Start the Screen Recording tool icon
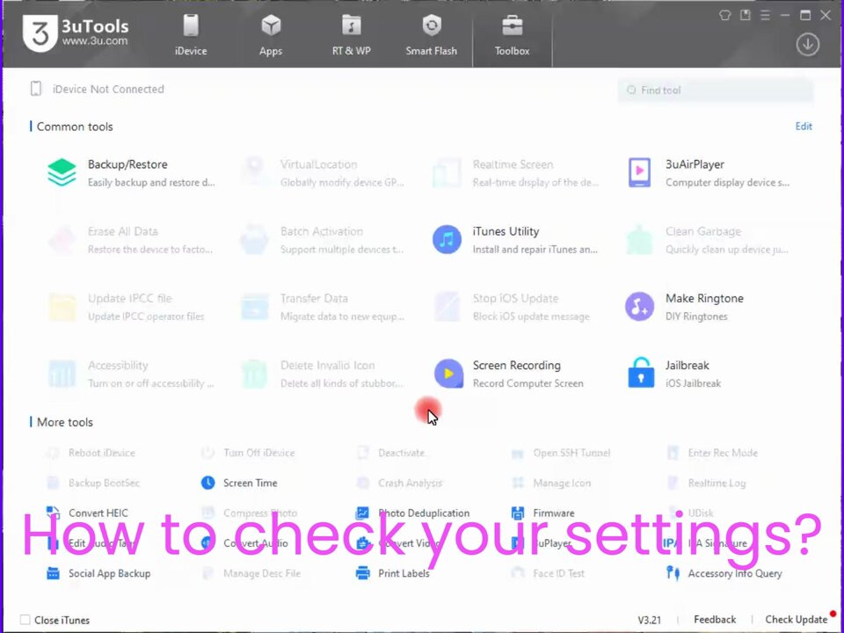Screen dimensions: 844x633 point(448,374)
